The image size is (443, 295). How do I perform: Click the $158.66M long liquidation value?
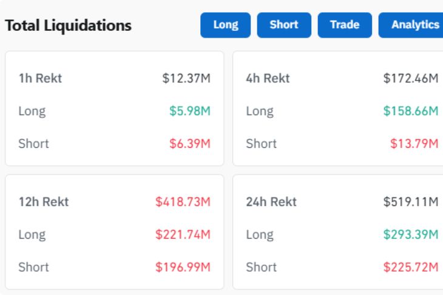click(411, 111)
